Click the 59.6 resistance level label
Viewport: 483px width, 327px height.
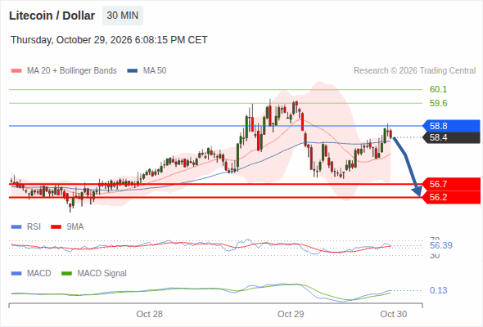(438, 103)
